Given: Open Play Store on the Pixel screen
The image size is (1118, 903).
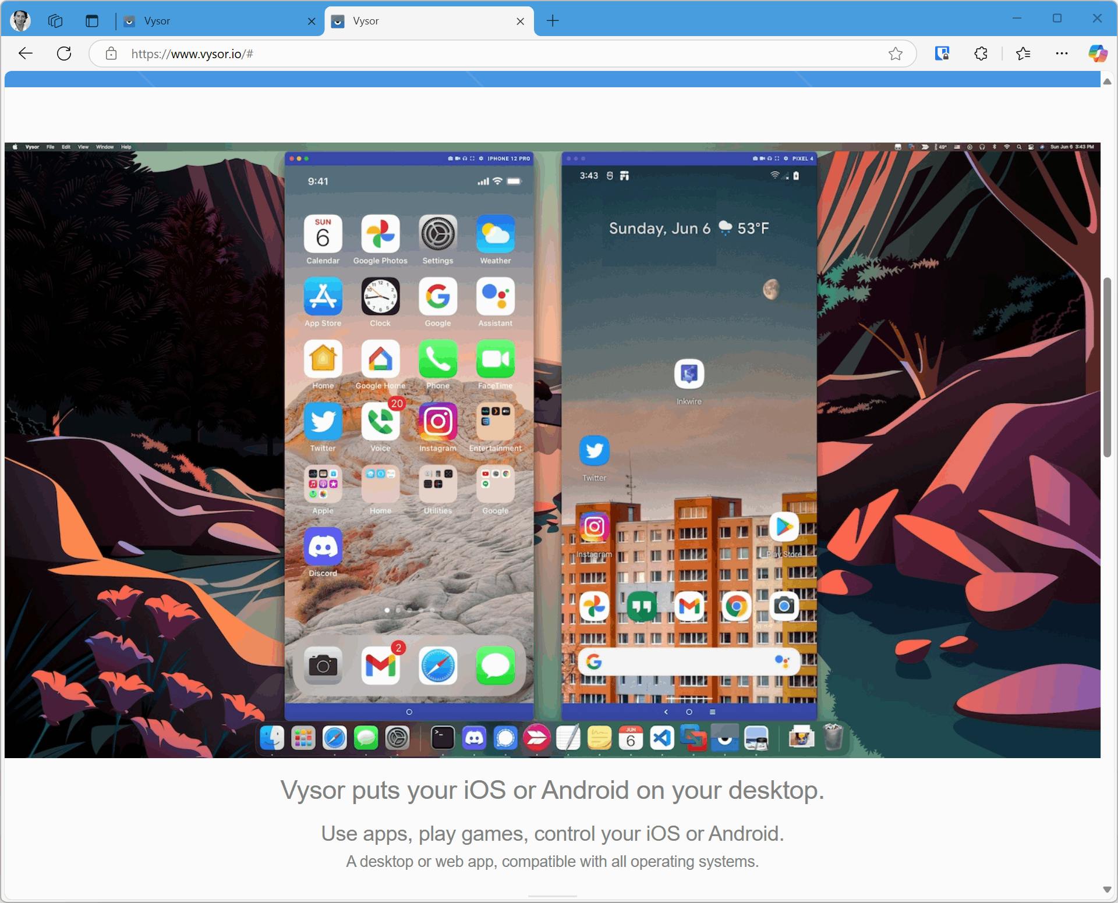Looking at the screenshot, I should (784, 527).
